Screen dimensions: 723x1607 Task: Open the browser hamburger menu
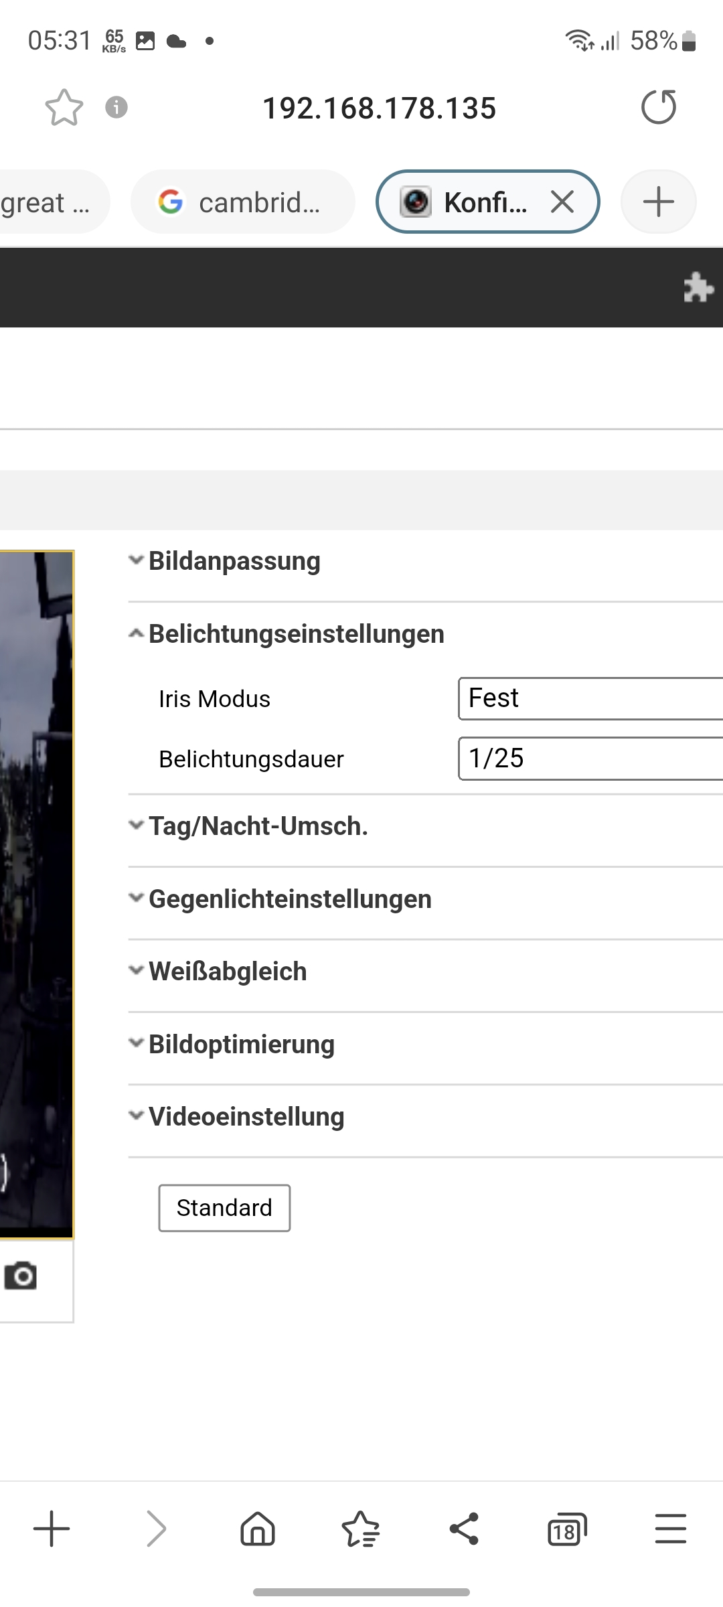click(670, 1529)
